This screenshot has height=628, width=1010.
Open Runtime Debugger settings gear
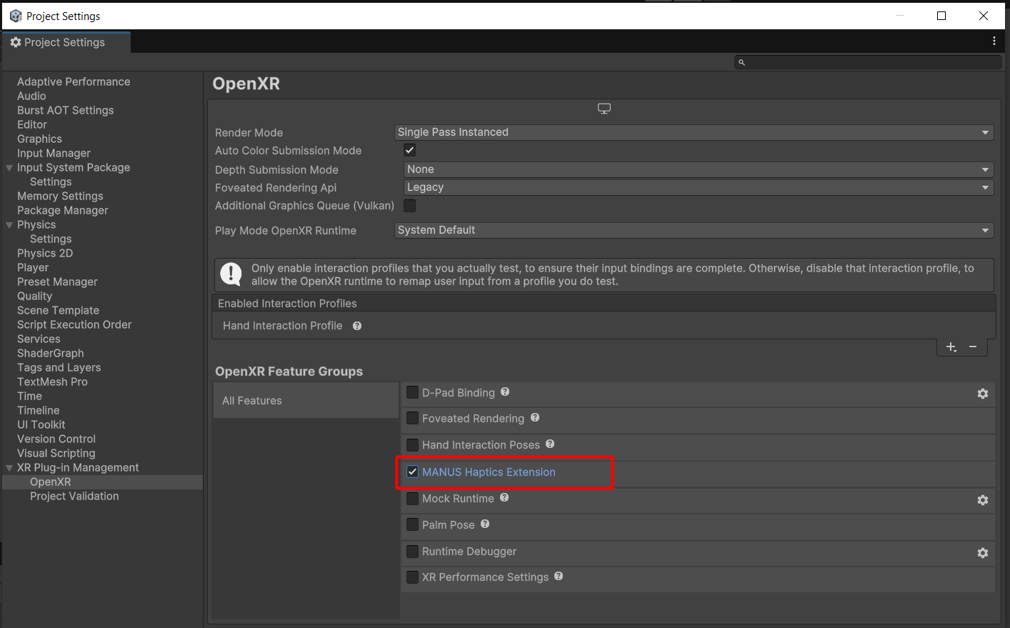click(x=982, y=553)
